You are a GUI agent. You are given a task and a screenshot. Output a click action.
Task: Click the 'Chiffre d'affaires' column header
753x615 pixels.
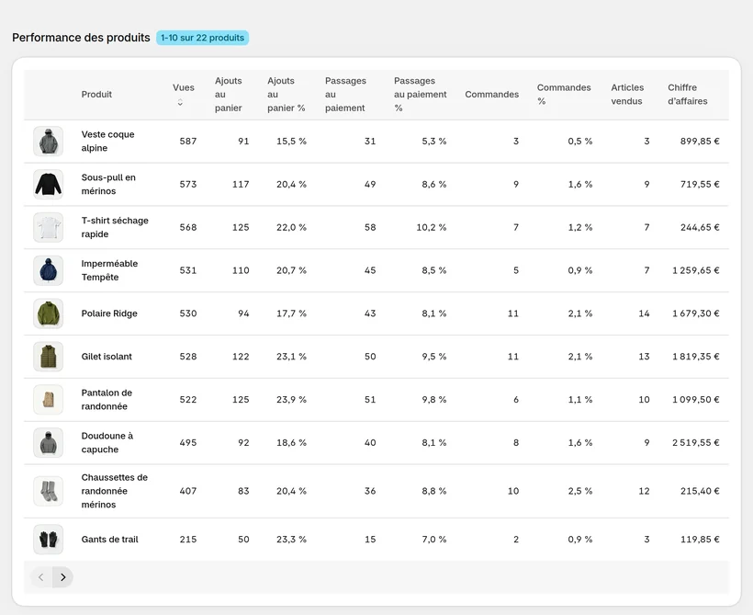tap(687, 95)
